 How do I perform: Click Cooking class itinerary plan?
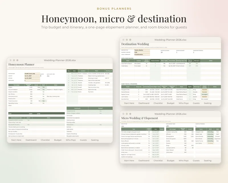tap(92, 85)
